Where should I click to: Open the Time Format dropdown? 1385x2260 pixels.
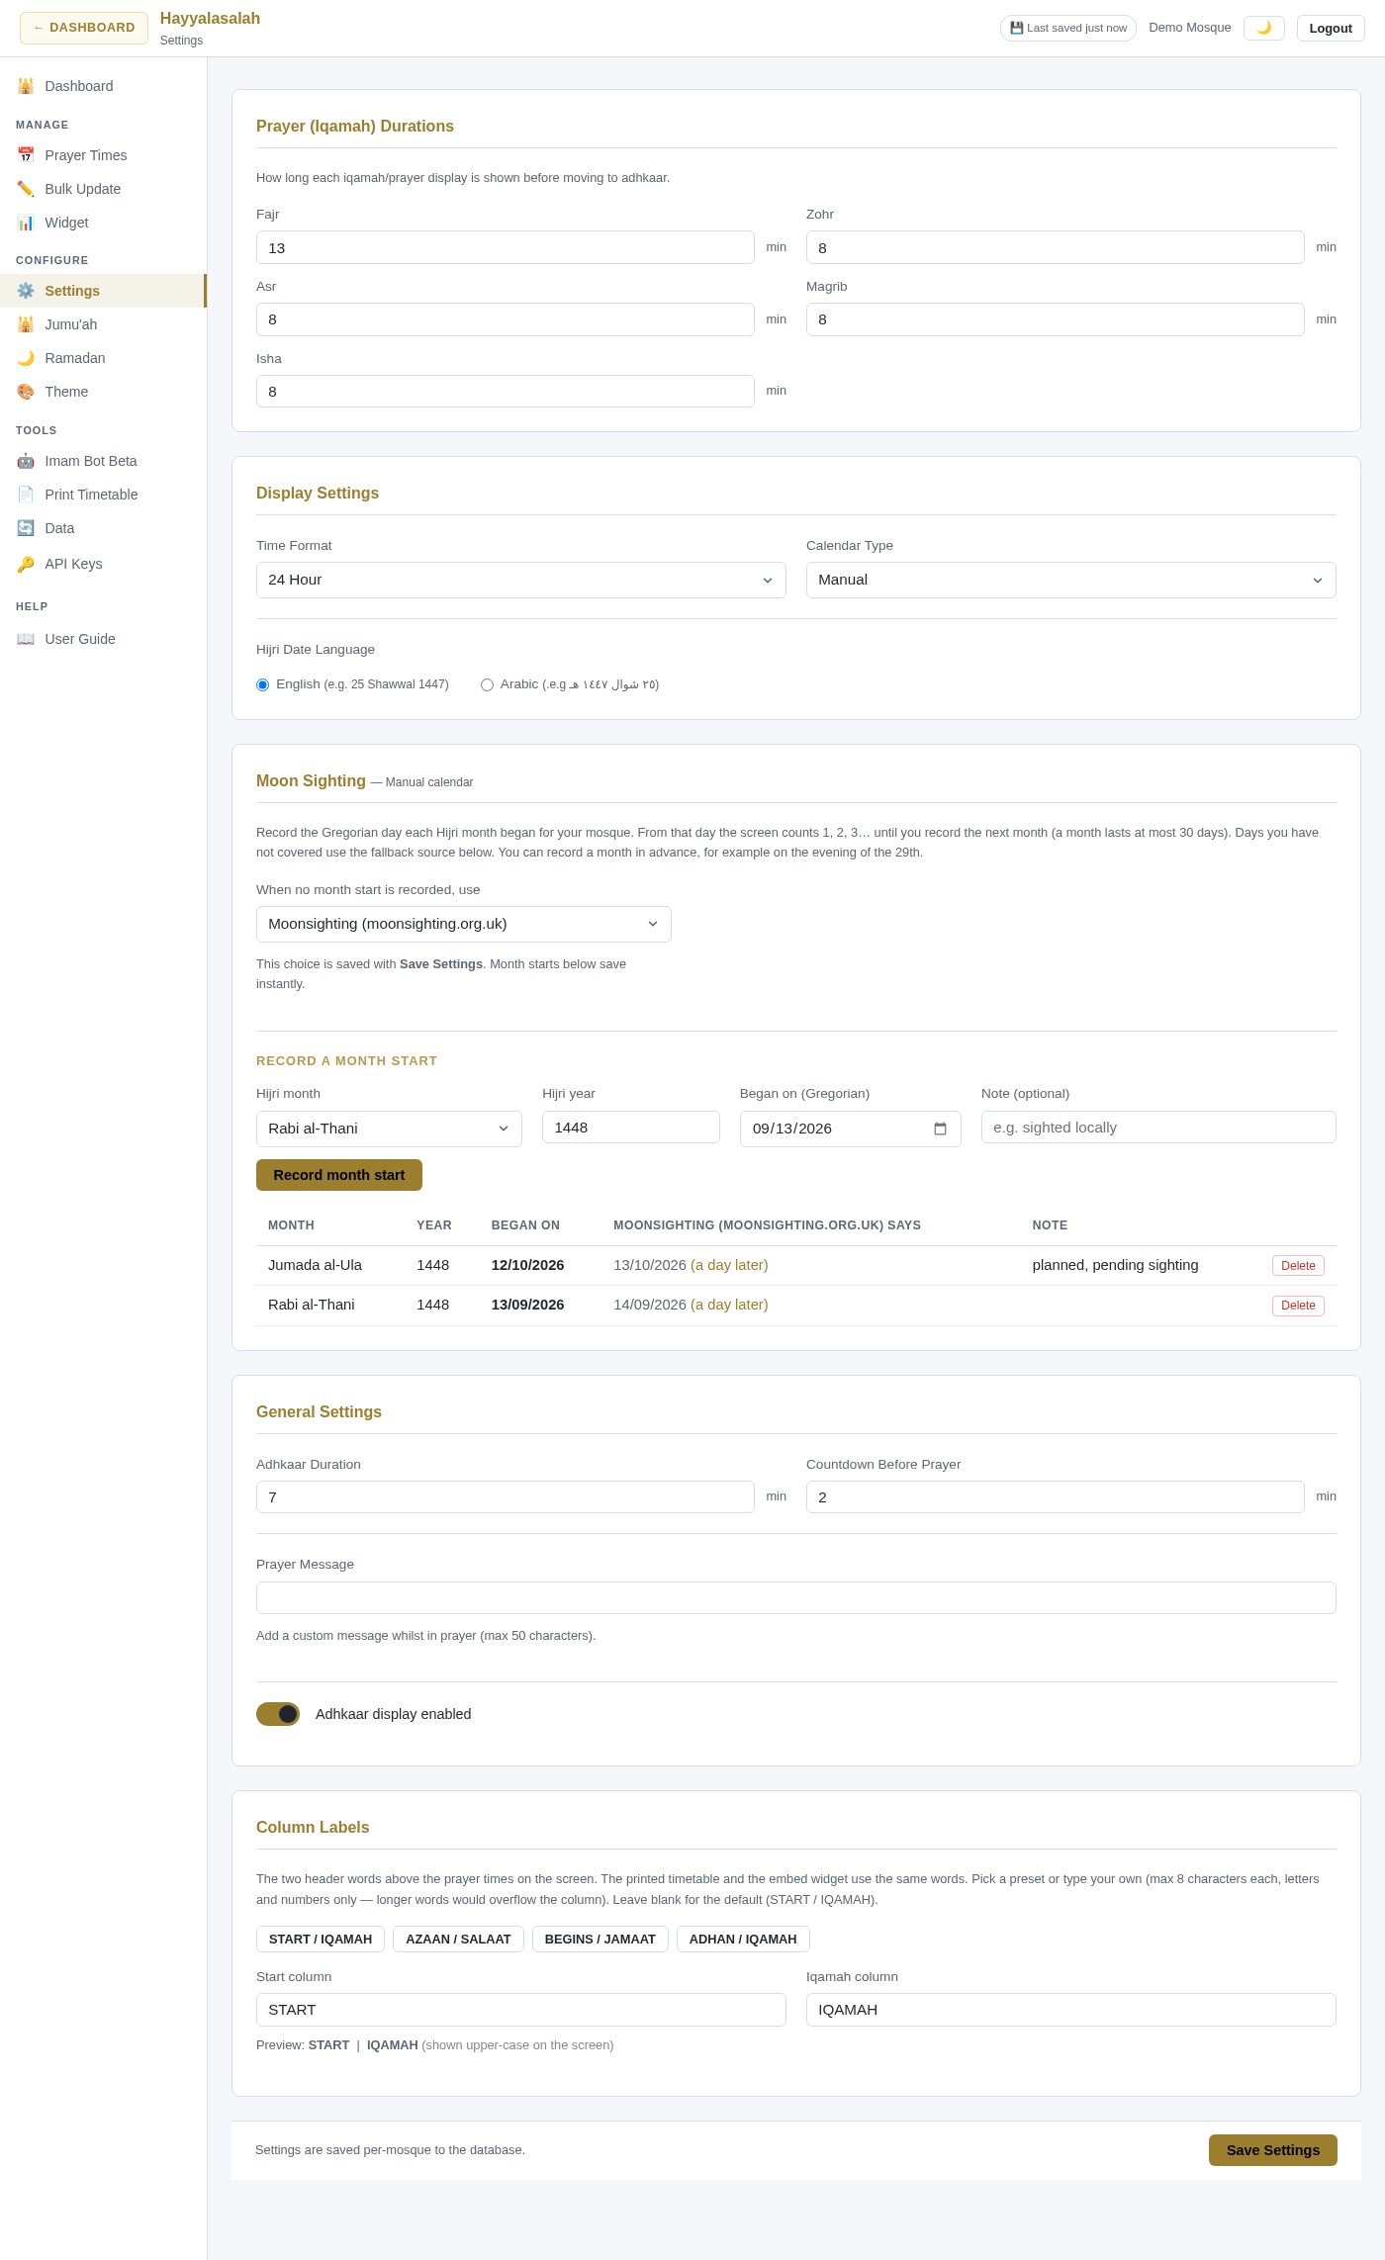[521, 580]
